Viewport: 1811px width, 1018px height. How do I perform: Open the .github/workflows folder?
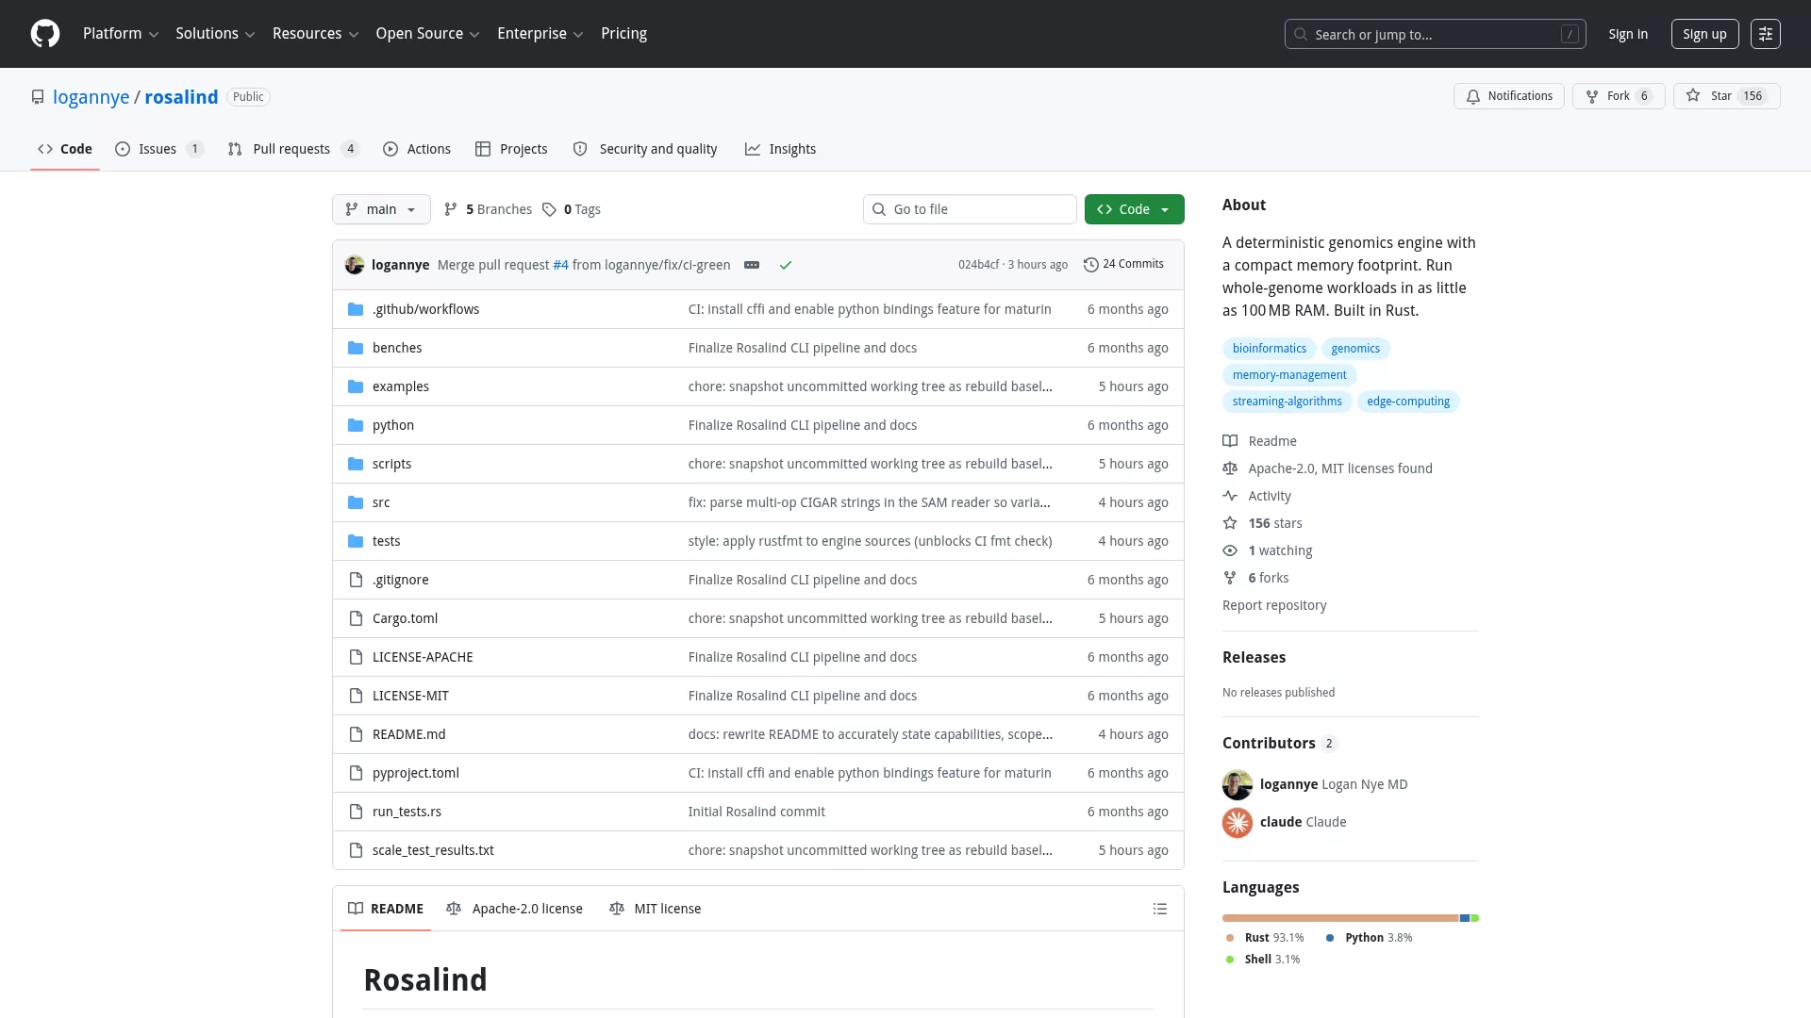click(425, 309)
